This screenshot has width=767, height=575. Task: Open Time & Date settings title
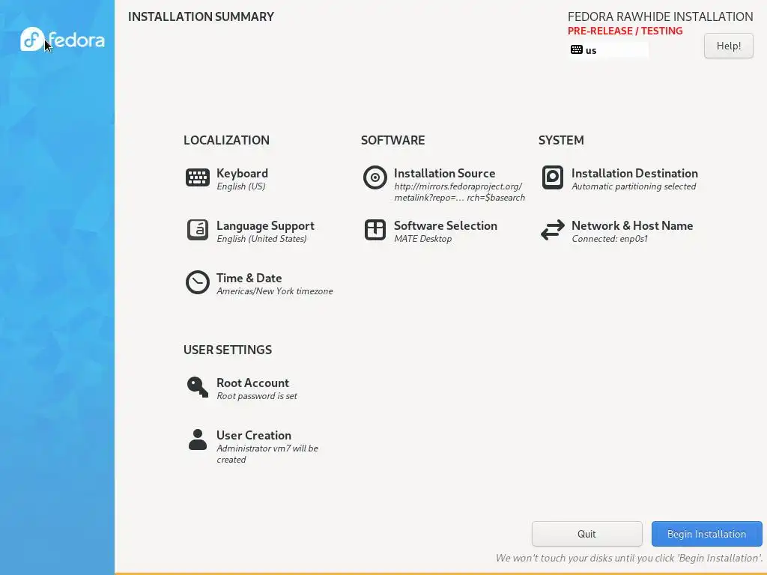click(x=249, y=278)
